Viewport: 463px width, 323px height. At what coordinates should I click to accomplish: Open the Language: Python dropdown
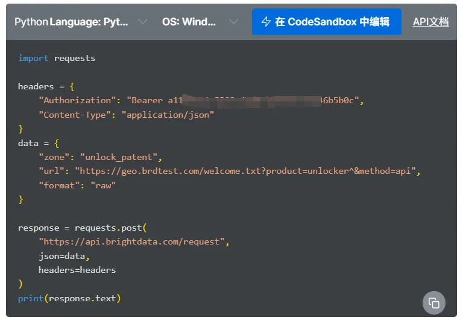click(x=98, y=22)
